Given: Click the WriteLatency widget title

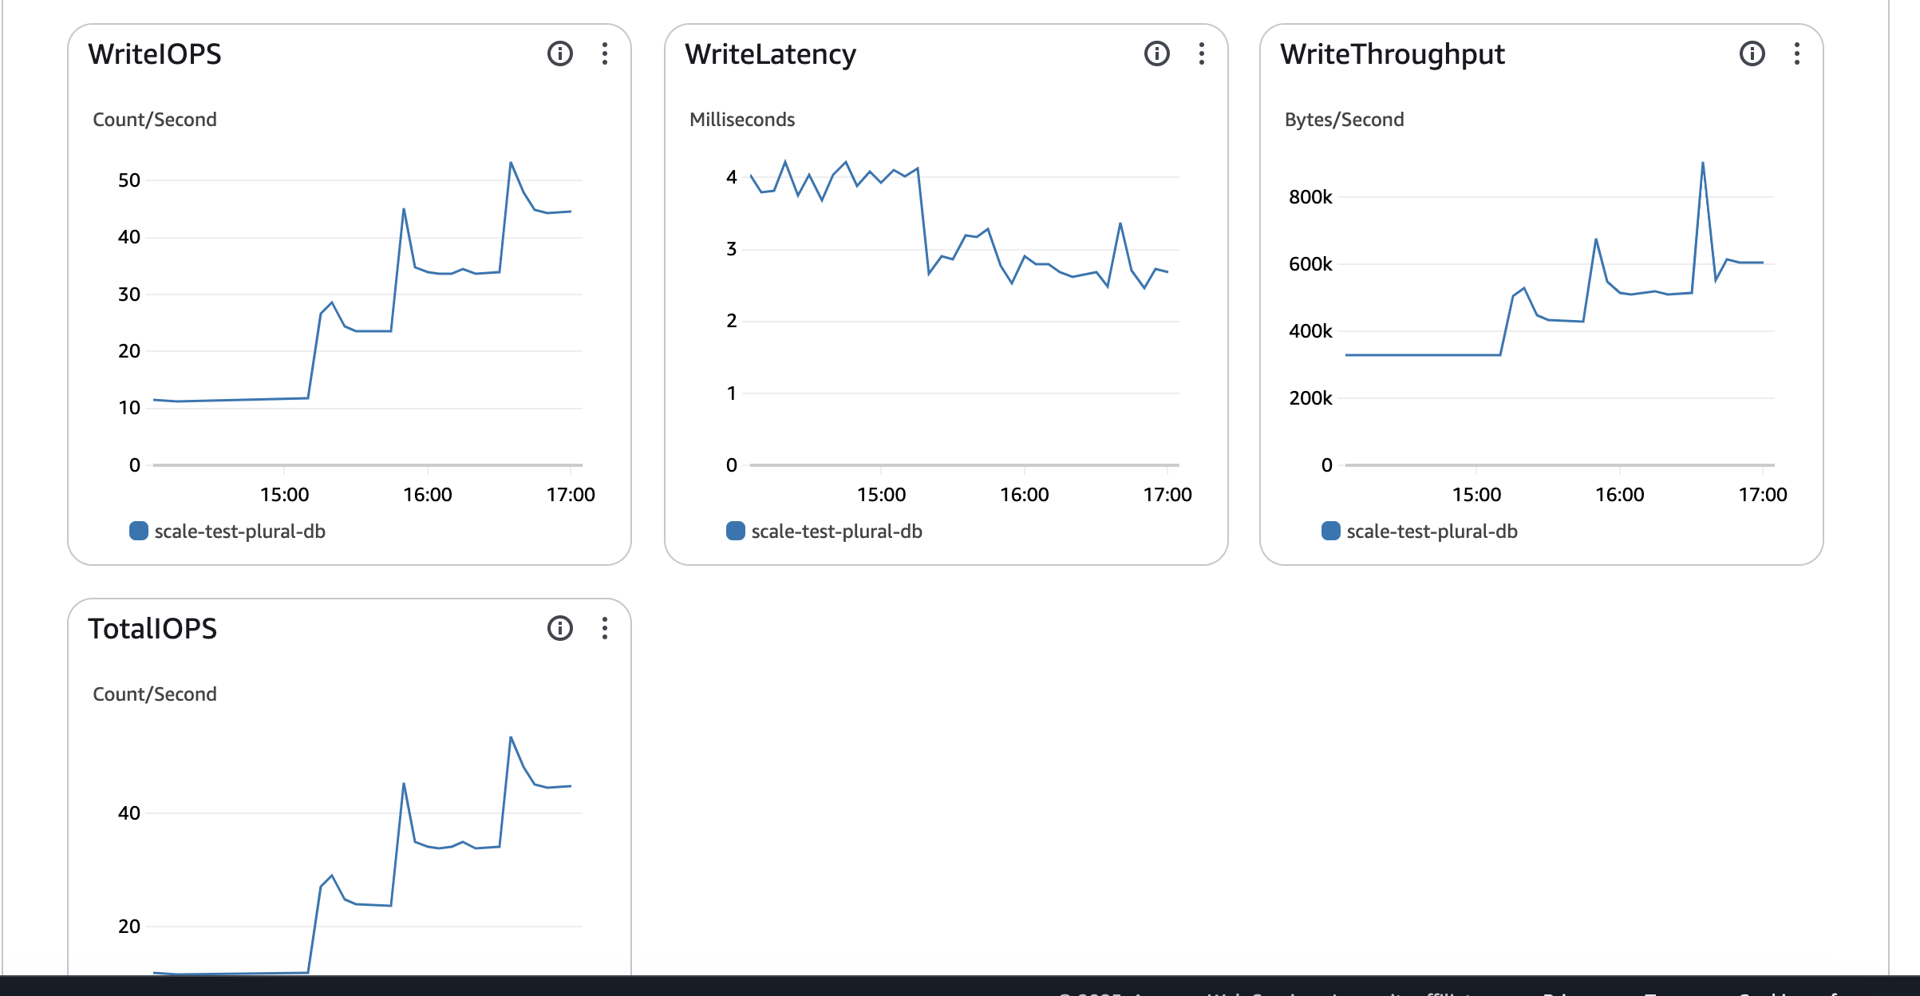Looking at the screenshot, I should click(770, 54).
